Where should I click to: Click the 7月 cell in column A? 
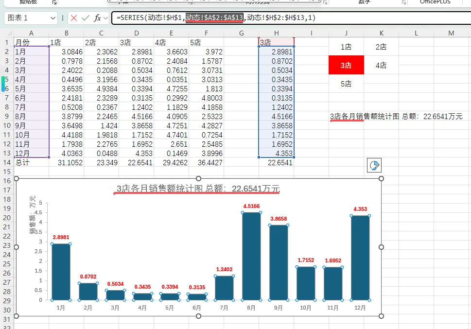[31, 107]
